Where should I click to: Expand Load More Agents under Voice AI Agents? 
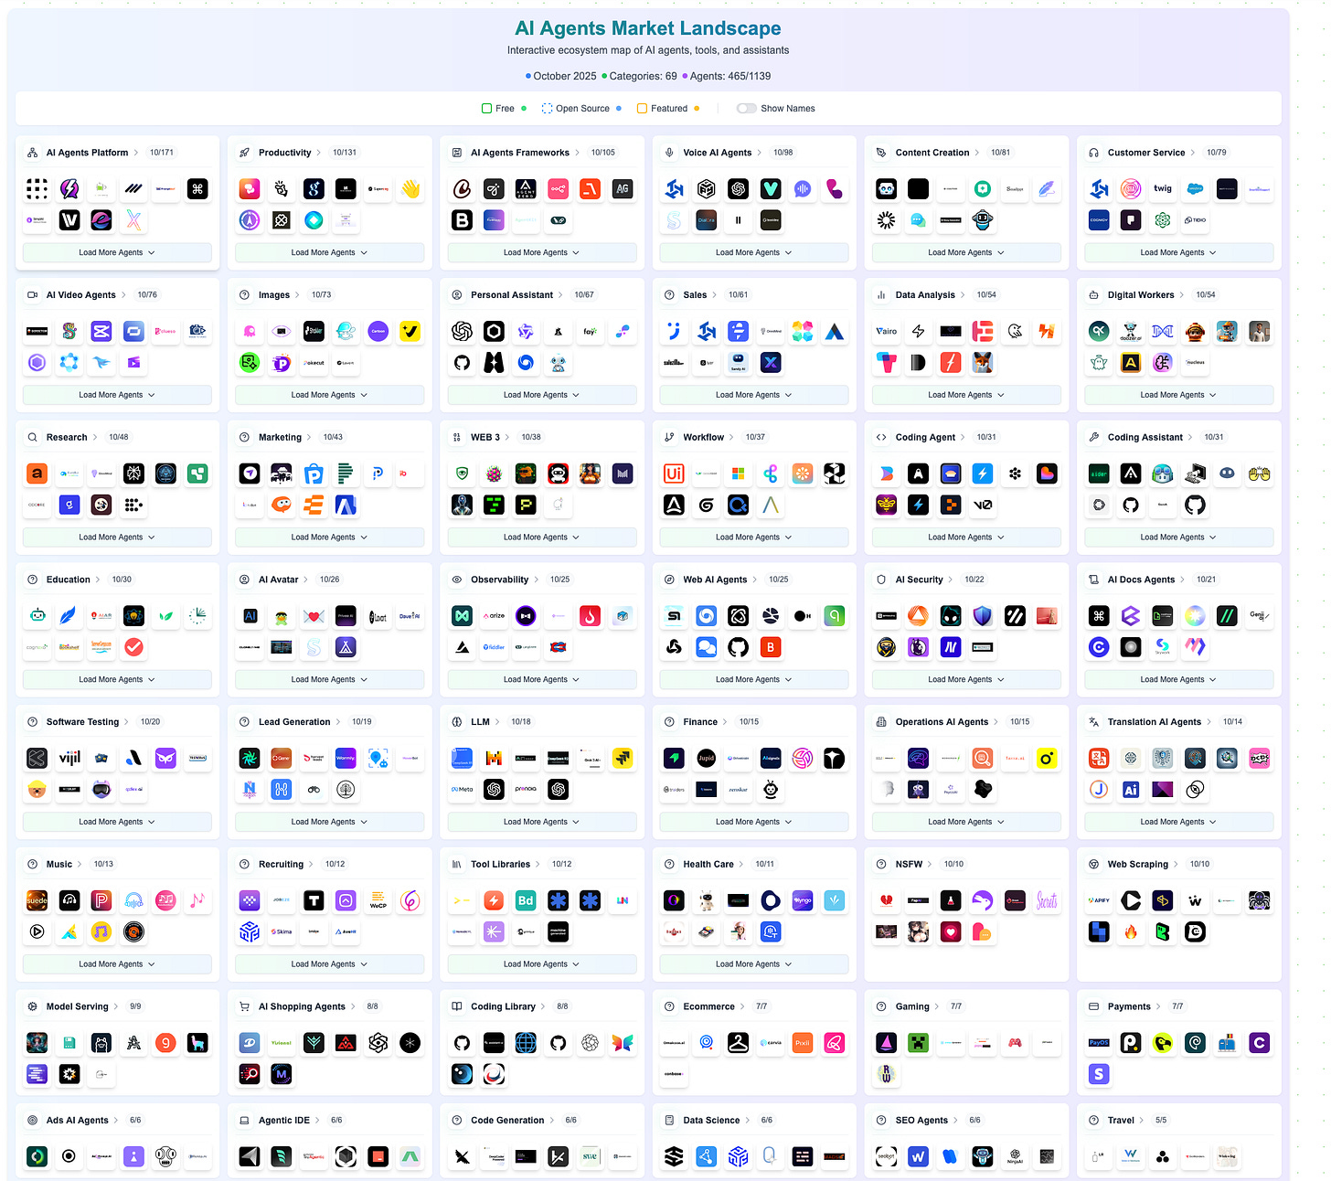[x=754, y=252]
